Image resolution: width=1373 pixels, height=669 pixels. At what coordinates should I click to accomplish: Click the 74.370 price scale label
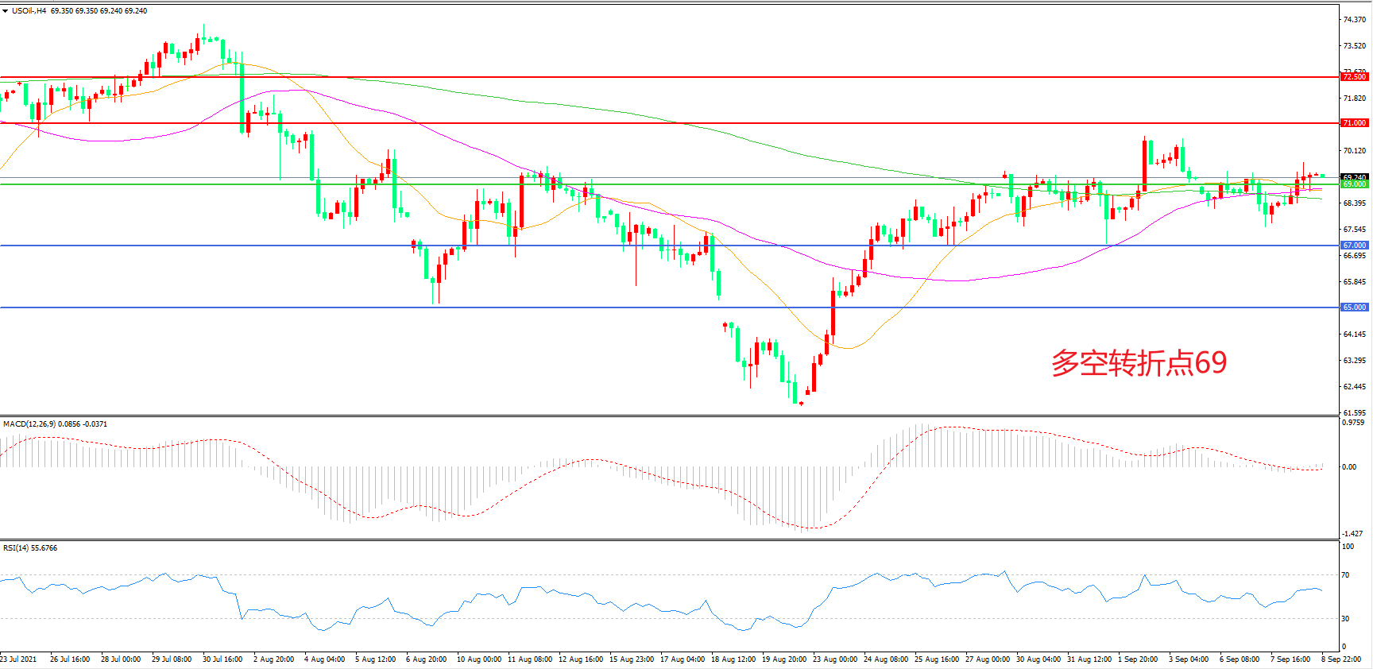coord(1354,20)
